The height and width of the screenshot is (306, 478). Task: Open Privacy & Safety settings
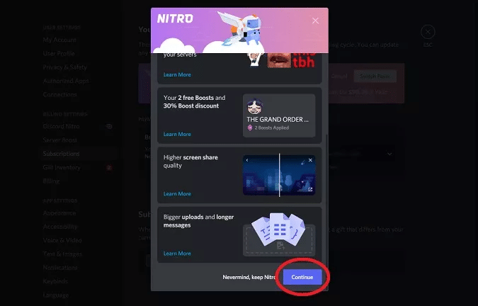pos(65,67)
